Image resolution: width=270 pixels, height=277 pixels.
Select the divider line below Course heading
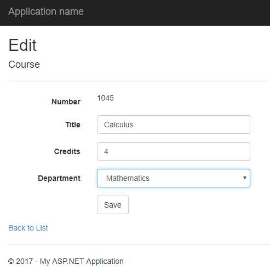pyautogui.click(x=139, y=81)
